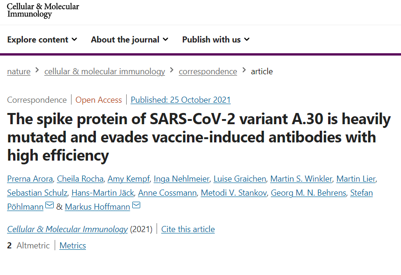
Task: Open the article Metrics link
Action: pos(72,246)
